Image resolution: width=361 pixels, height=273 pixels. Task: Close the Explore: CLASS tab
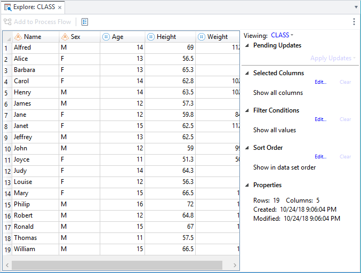pyautogui.click(x=60, y=7)
